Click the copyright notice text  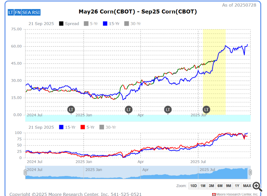coord(75,194)
